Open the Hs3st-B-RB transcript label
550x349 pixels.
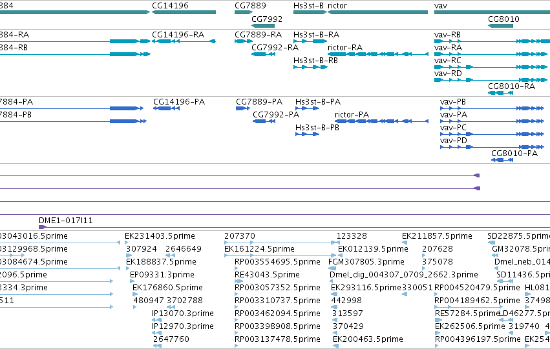coord(315,61)
